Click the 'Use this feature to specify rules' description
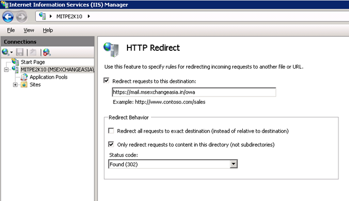Viewport: 349px width, 201px height. tap(204, 66)
